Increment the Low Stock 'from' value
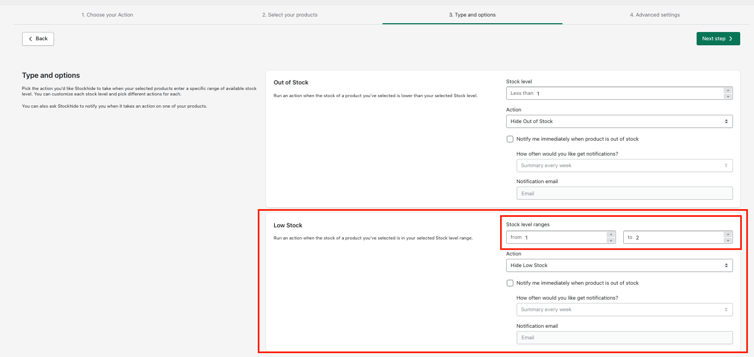This screenshot has height=357, width=754. [611, 235]
